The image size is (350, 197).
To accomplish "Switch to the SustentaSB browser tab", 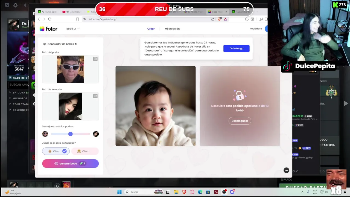I will (242, 12).
